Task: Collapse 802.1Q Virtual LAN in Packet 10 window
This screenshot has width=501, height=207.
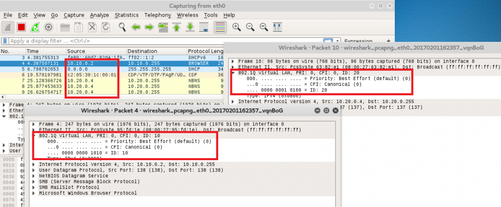Action: click(x=233, y=73)
